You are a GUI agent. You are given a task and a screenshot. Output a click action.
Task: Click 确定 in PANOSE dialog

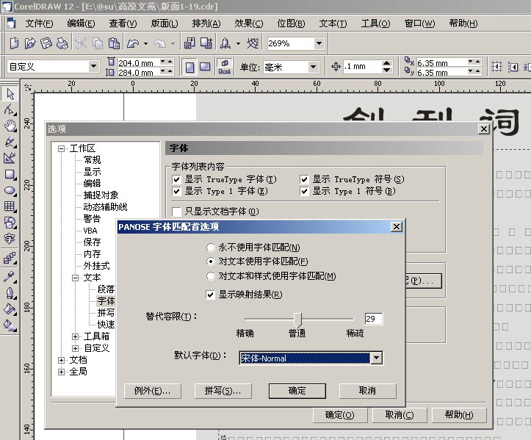click(x=297, y=391)
